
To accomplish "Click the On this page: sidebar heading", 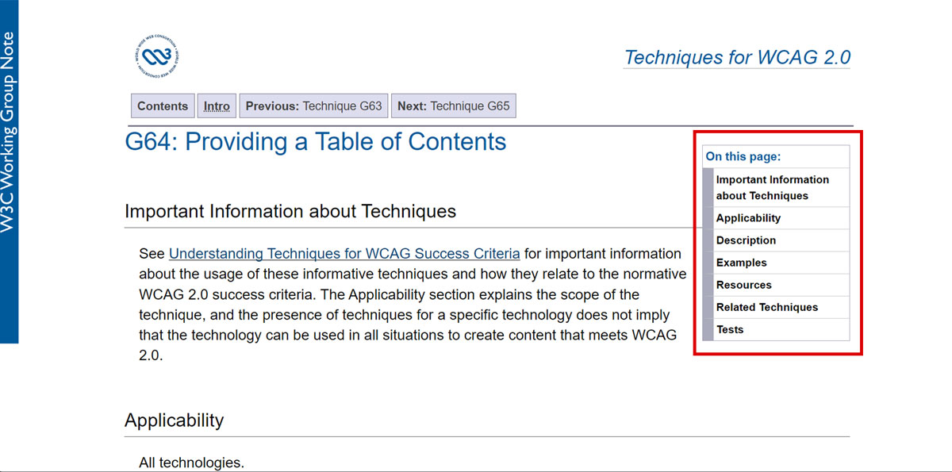I will (743, 157).
